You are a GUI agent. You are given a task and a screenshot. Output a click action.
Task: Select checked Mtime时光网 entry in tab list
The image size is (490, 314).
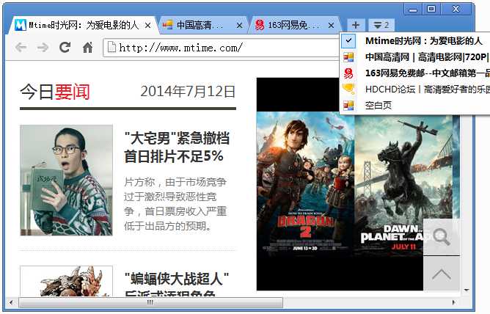(415, 40)
